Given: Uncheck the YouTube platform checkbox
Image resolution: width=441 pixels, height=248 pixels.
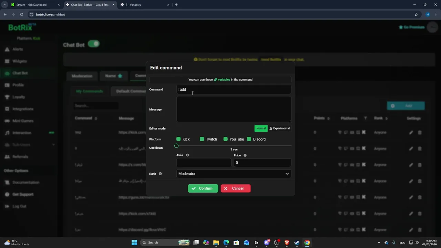Looking at the screenshot, I should 225,139.
